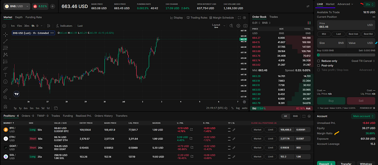Open the order book view mode icon

click(x=309, y=23)
